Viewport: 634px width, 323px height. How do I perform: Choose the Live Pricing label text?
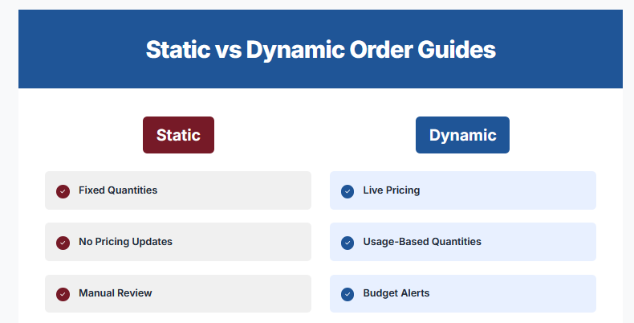point(392,190)
